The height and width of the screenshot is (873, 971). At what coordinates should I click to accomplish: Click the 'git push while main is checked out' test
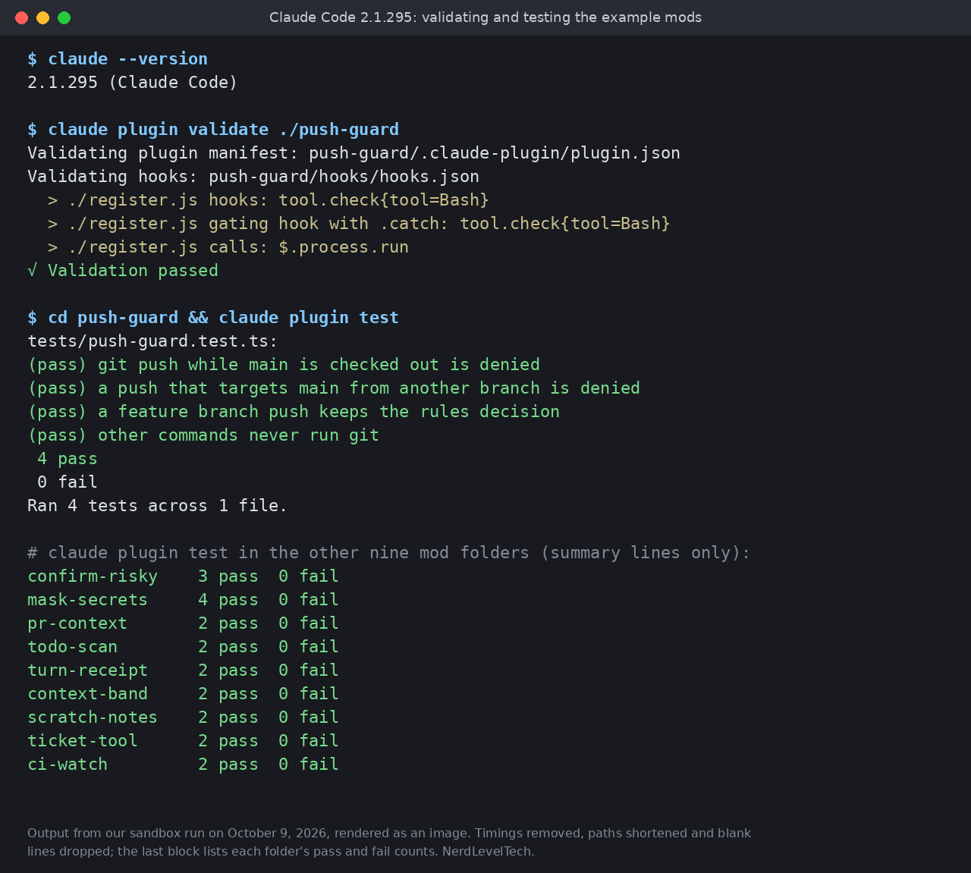coord(284,365)
